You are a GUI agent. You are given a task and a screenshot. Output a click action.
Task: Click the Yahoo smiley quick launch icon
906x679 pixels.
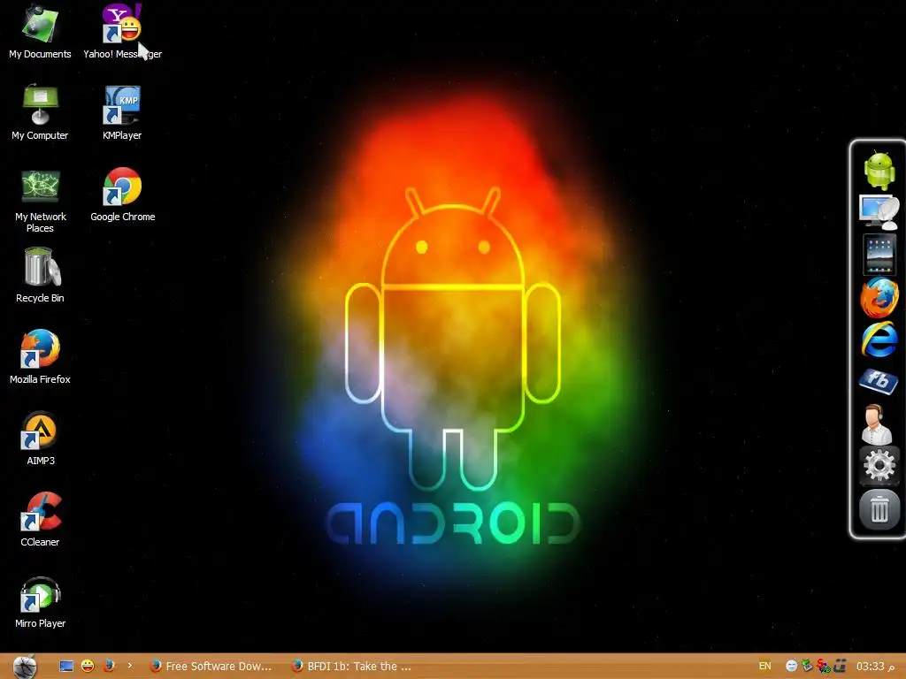[88, 667]
